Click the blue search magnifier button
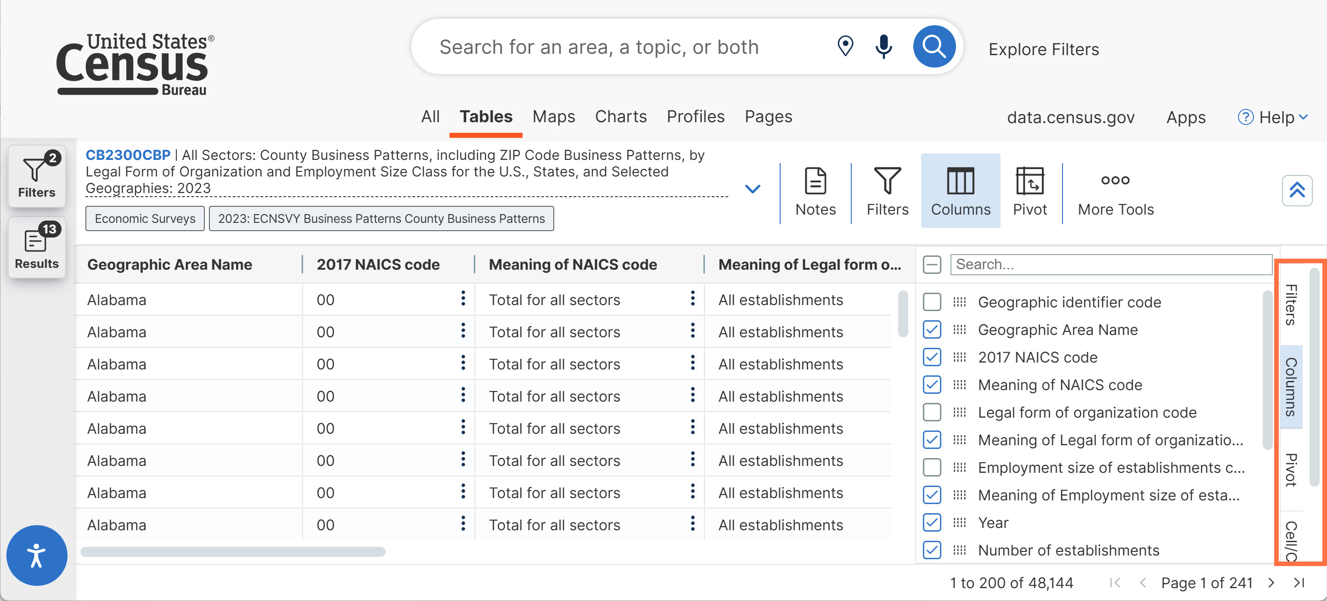 point(933,47)
